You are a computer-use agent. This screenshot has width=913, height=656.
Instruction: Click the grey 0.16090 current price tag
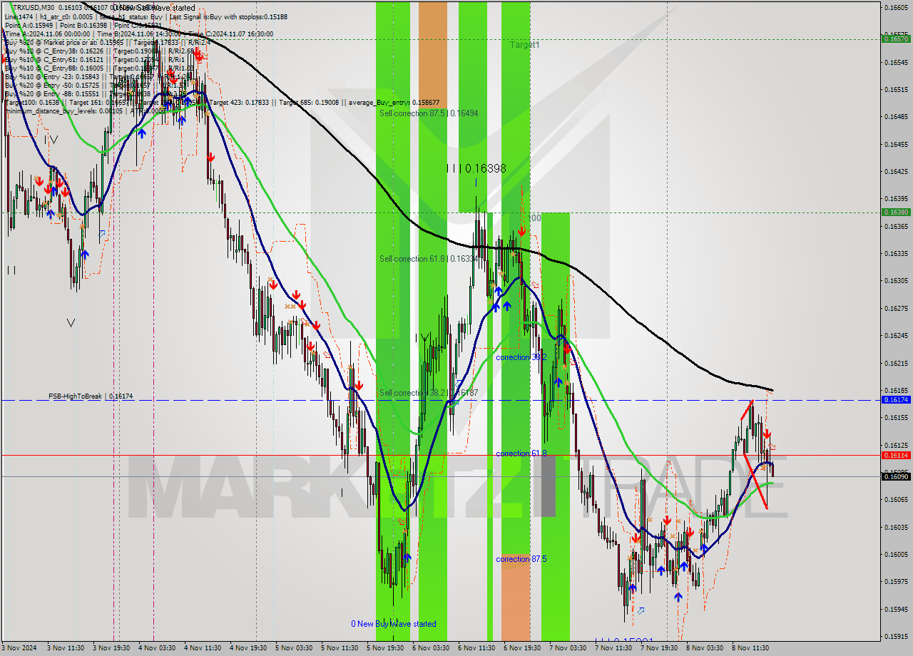click(896, 476)
